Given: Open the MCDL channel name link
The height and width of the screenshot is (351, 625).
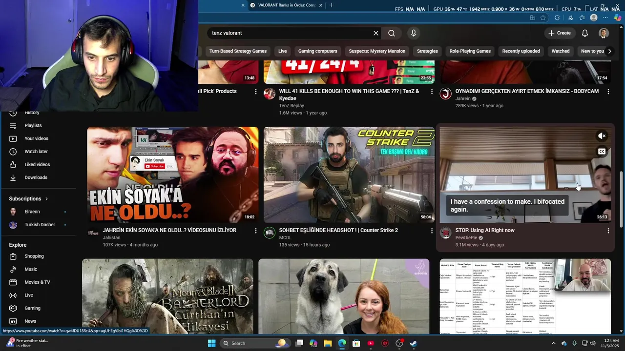Looking at the screenshot, I should click(x=285, y=238).
